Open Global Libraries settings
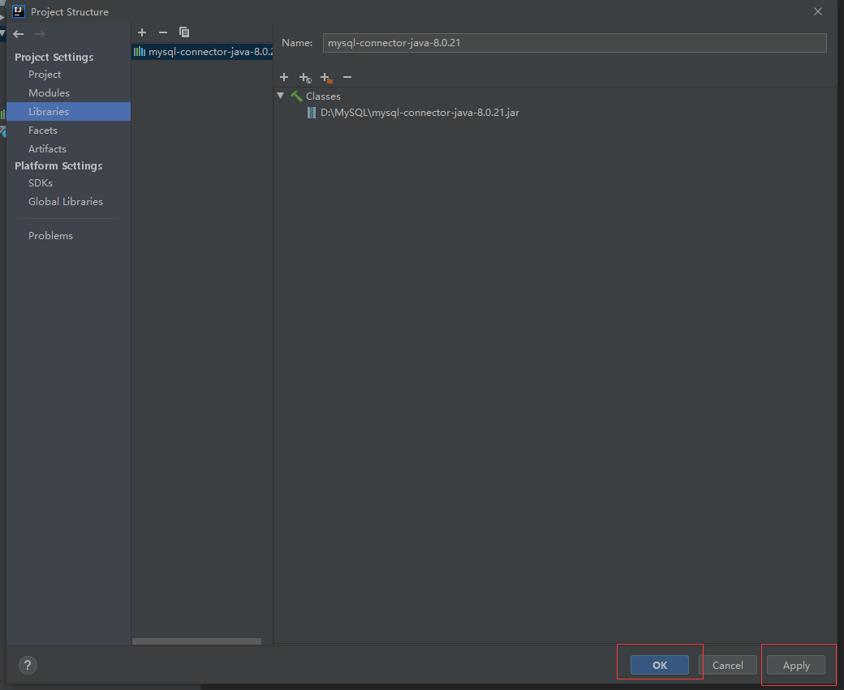Screen dimensions: 844x690 coord(66,202)
